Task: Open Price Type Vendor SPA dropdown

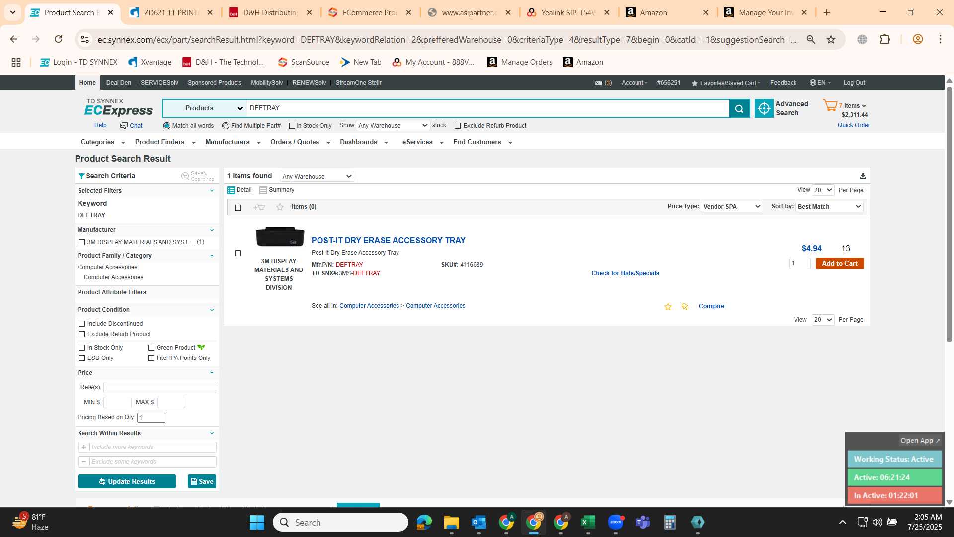Action: pos(731,207)
